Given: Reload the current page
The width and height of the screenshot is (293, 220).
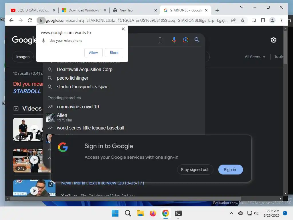Looking at the screenshot, I should 30,20.
